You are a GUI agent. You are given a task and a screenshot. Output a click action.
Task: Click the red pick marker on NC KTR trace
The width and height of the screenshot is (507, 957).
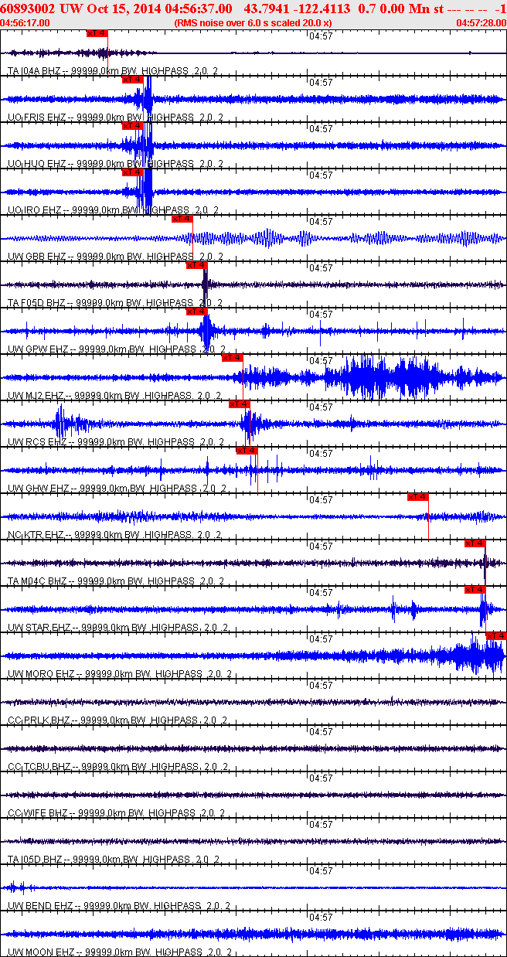pyautogui.click(x=418, y=497)
